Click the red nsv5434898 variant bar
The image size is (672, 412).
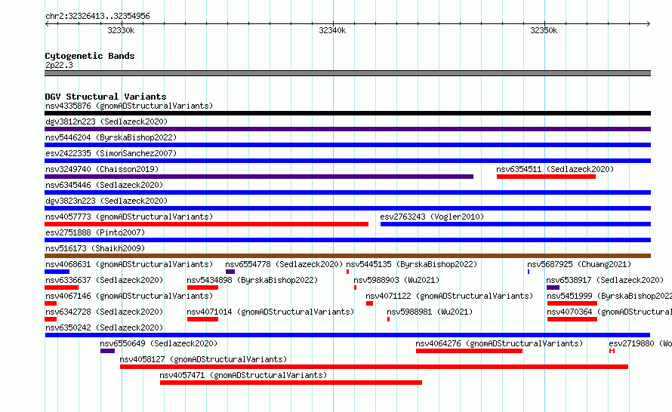tap(202, 287)
